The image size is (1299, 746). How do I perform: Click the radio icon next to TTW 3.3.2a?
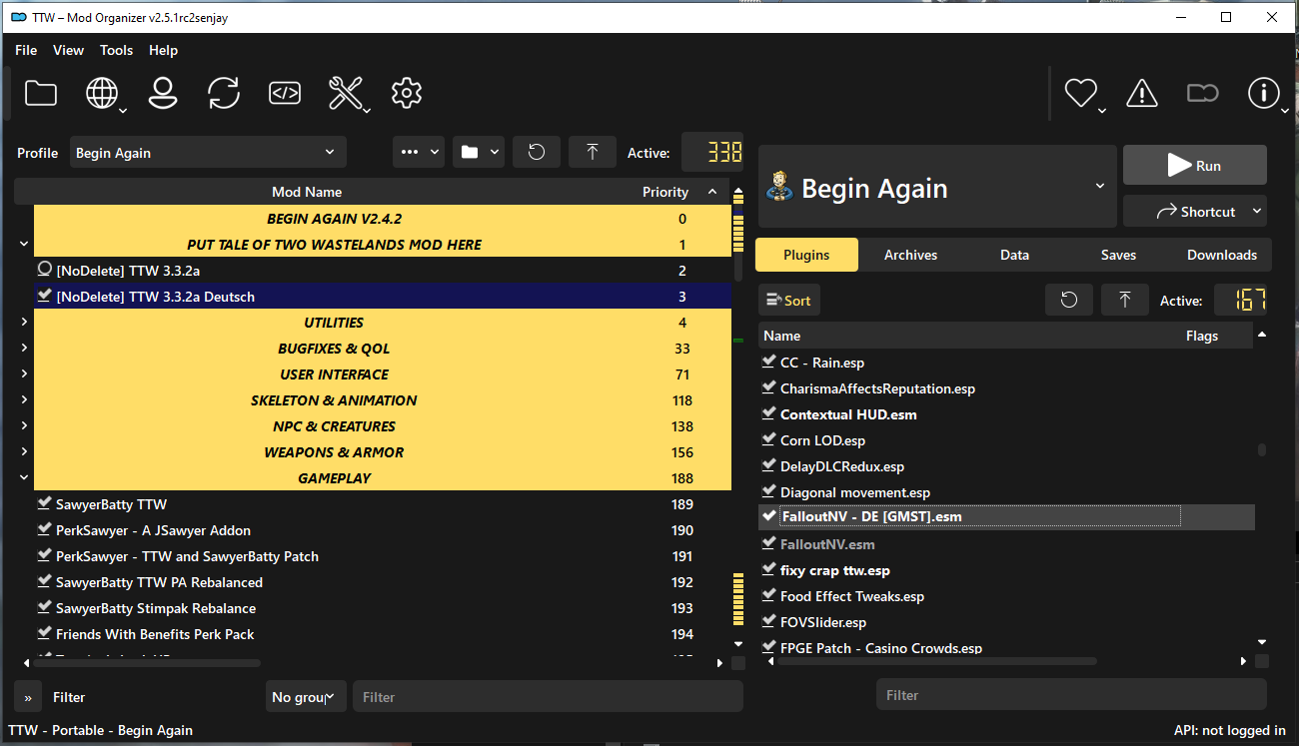point(44,270)
